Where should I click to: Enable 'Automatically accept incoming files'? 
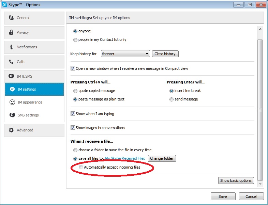[81, 167]
